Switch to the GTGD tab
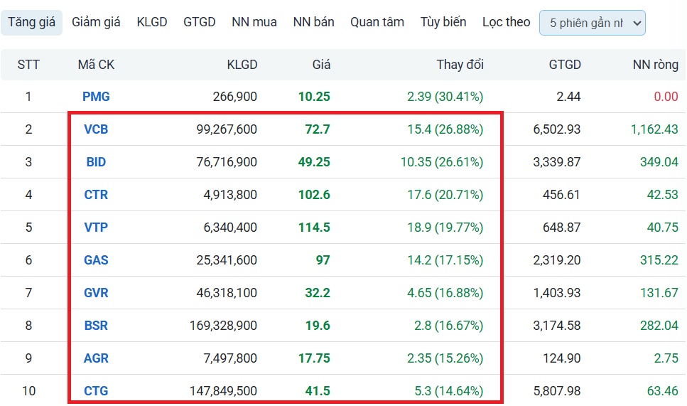Screen dimensions: 687x406 pyautogui.click(x=199, y=22)
